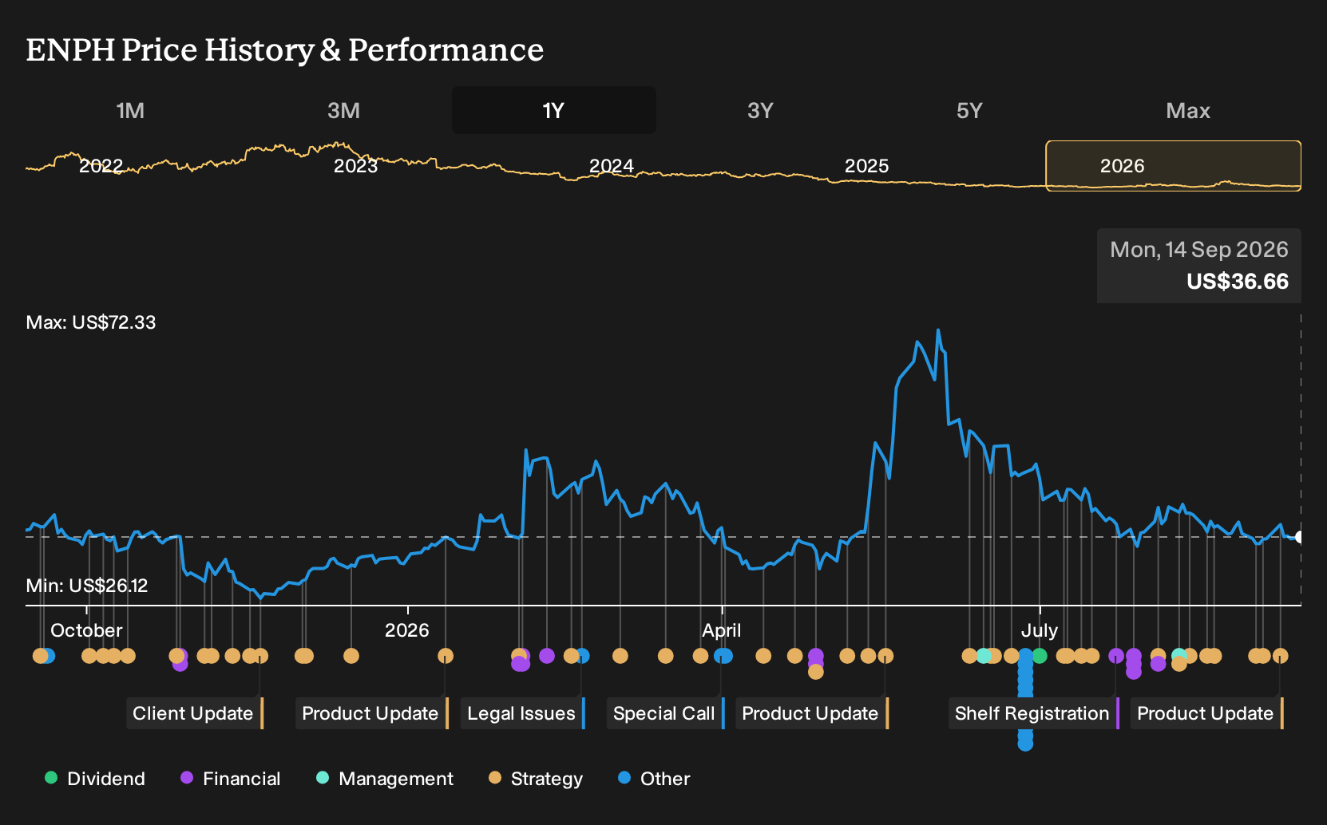Viewport: 1327px width, 825px height.
Task: Select the blue event dot linked to Legal Issues
Action: click(x=582, y=656)
